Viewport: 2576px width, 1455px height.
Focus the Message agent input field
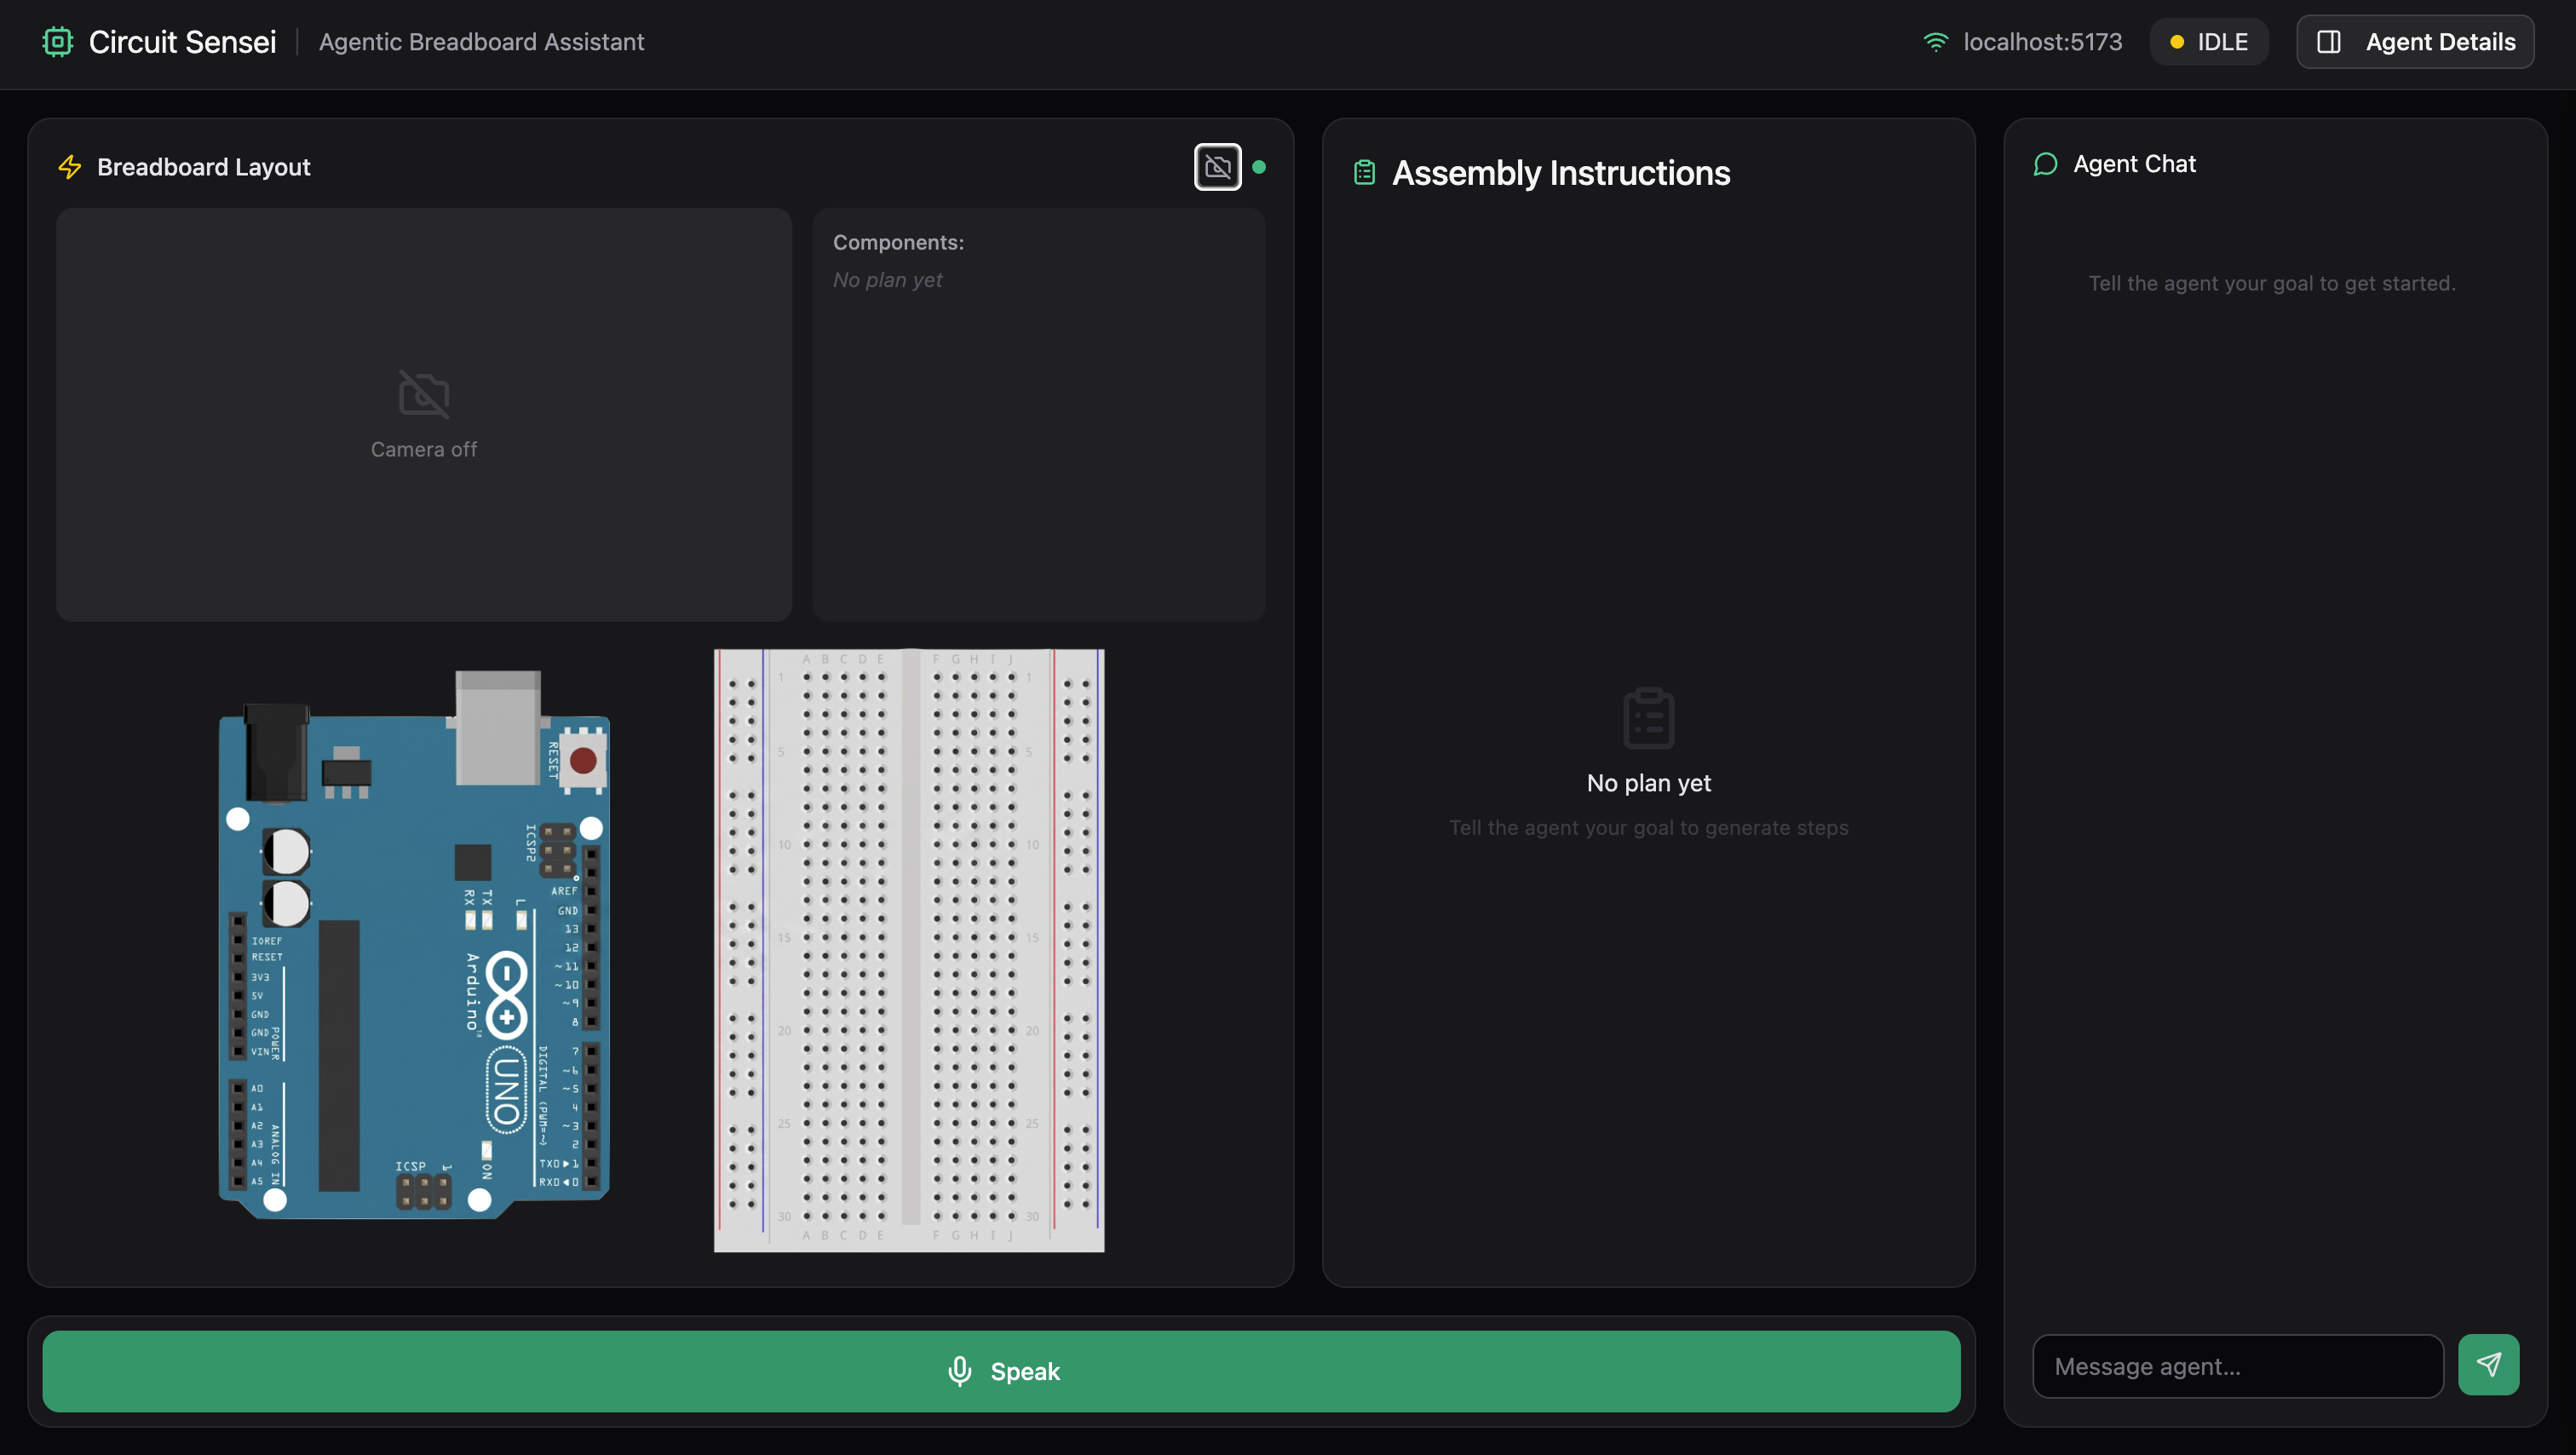coord(2237,1366)
